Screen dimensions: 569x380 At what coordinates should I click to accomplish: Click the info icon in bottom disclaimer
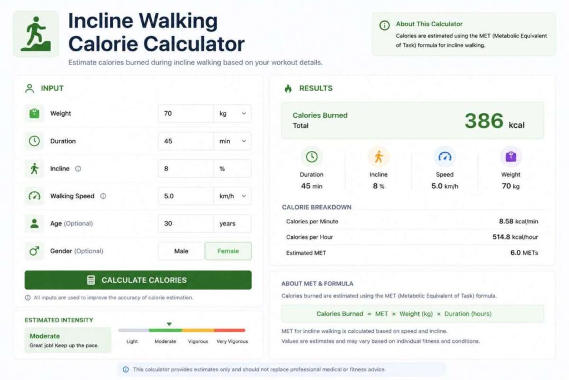tap(126, 369)
